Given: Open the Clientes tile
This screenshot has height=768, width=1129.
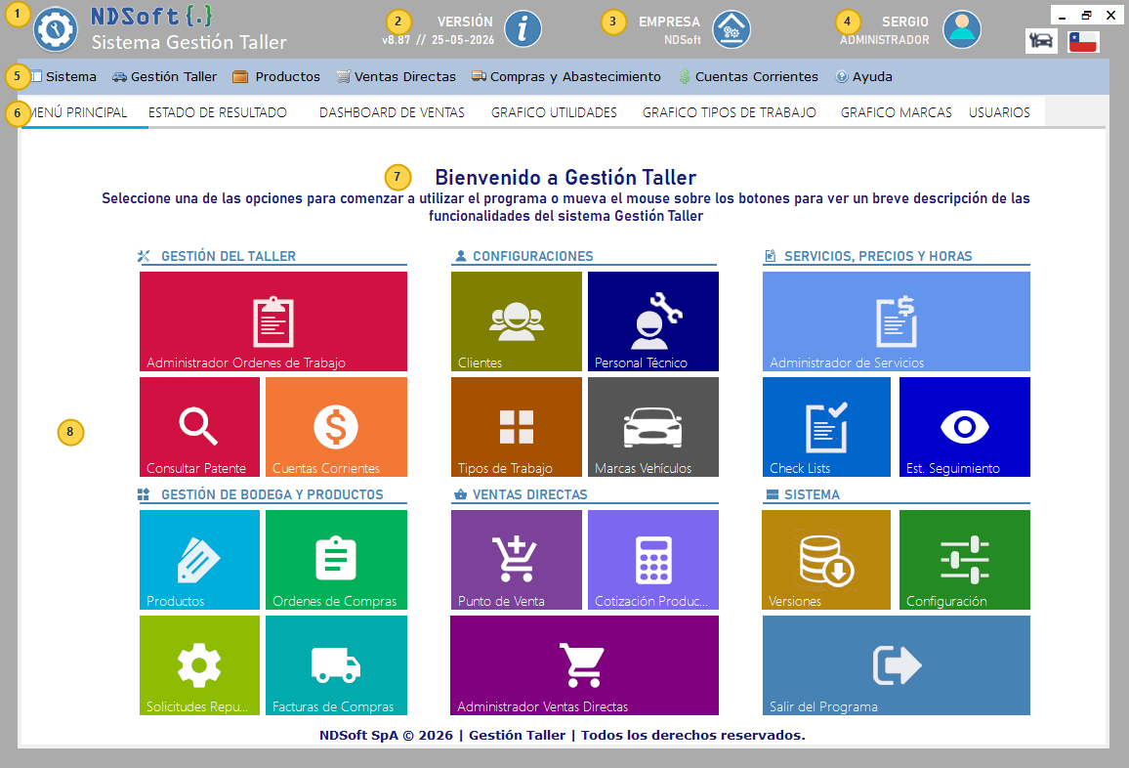Looking at the screenshot, I should (x=517, y=321).
